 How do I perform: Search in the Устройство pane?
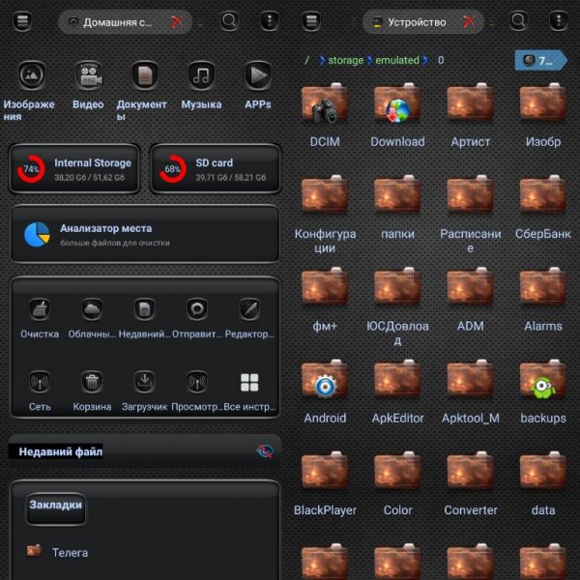click(518, 21)
